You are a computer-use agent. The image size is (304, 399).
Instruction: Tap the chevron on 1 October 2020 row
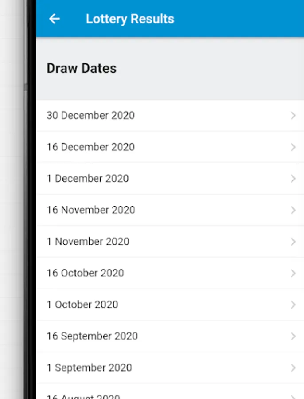[293, 305]
